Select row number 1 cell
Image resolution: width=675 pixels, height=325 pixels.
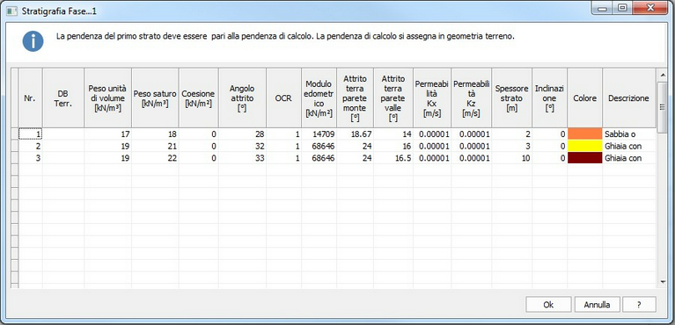30,134
